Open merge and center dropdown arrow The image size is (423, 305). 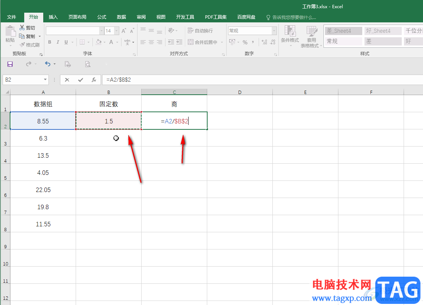click(222, 42)
